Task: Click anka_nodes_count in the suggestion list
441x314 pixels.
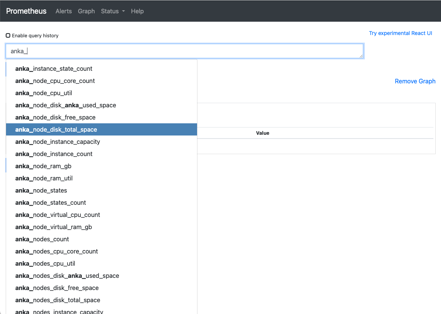Action: click(x=42, y=239)
